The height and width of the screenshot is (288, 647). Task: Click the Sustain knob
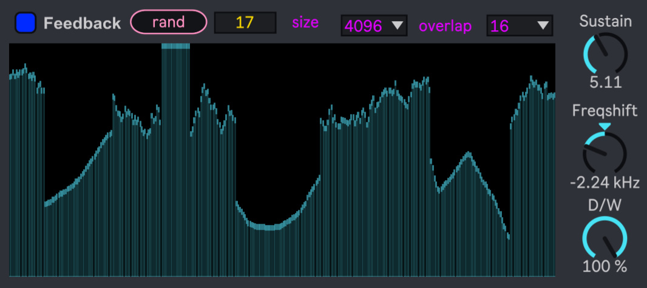pyautogui.click(x=605, y=53)
